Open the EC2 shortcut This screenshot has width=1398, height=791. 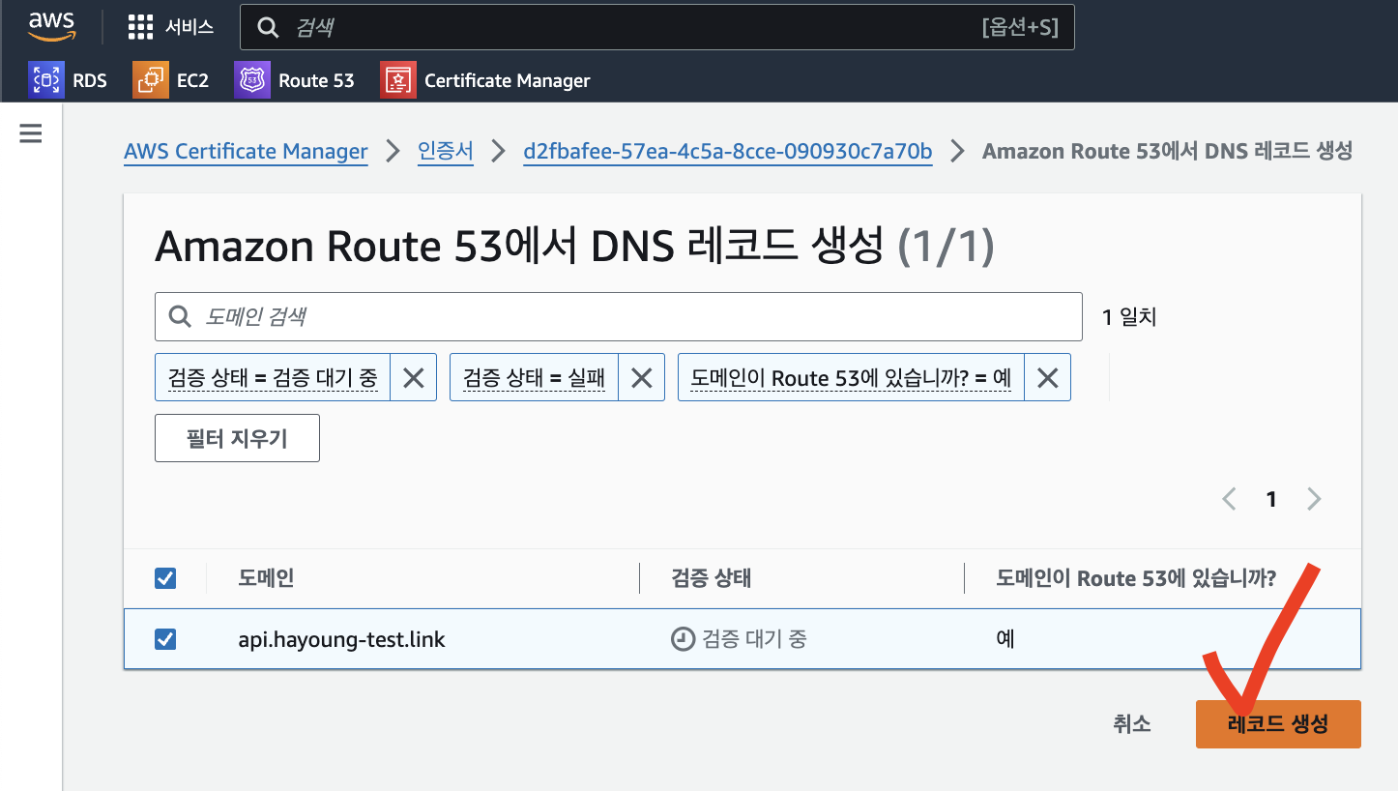coord(171,80)
